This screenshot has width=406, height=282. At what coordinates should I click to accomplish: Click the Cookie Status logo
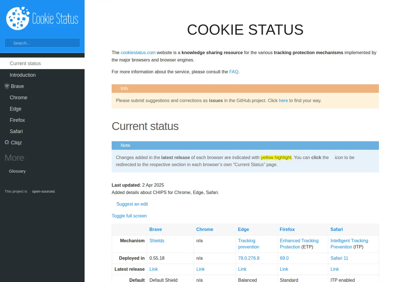tap(42, 19)
